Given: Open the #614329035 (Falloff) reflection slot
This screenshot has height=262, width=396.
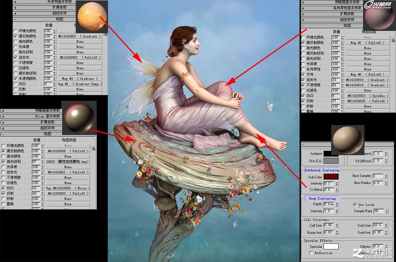Looking at the screenshot, I should click(367, 101).
